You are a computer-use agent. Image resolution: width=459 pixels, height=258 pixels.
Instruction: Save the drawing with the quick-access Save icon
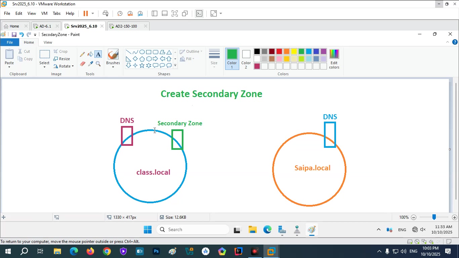tap(14, 35)
